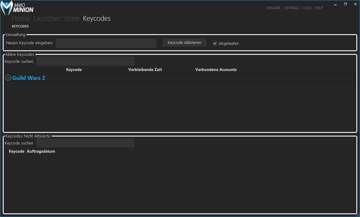
Task: Click the MMO Minion logo icon
Action: click(7, 8)
